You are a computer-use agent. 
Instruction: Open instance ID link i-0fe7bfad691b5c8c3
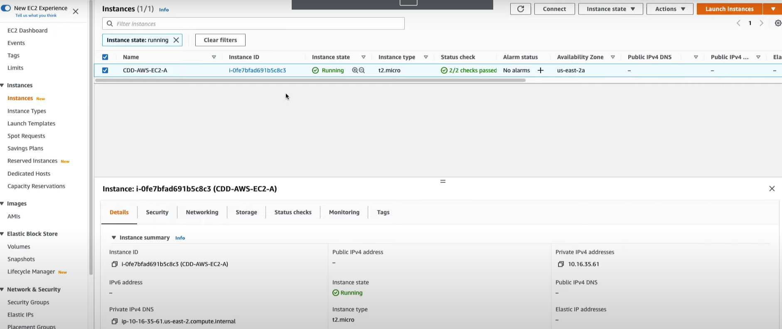click(257, 70)
